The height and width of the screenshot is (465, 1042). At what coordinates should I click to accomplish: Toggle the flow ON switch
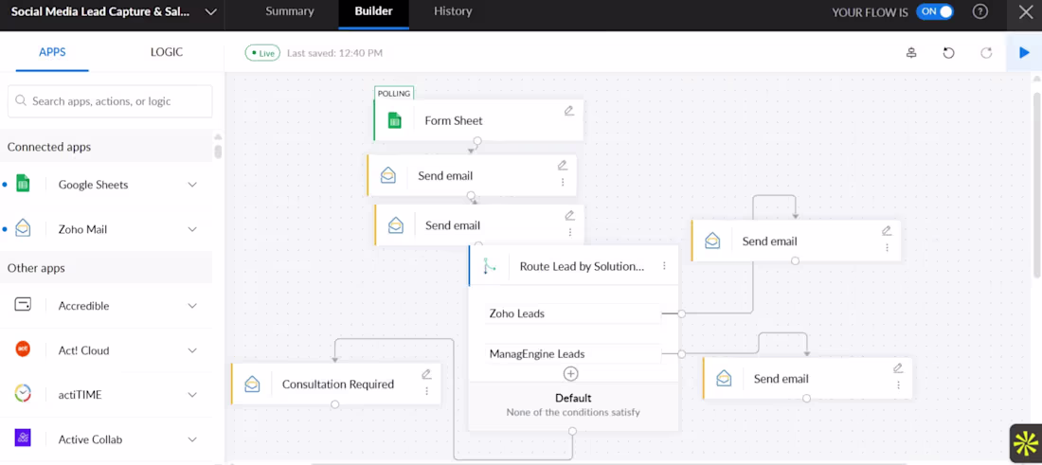(934, 12)
